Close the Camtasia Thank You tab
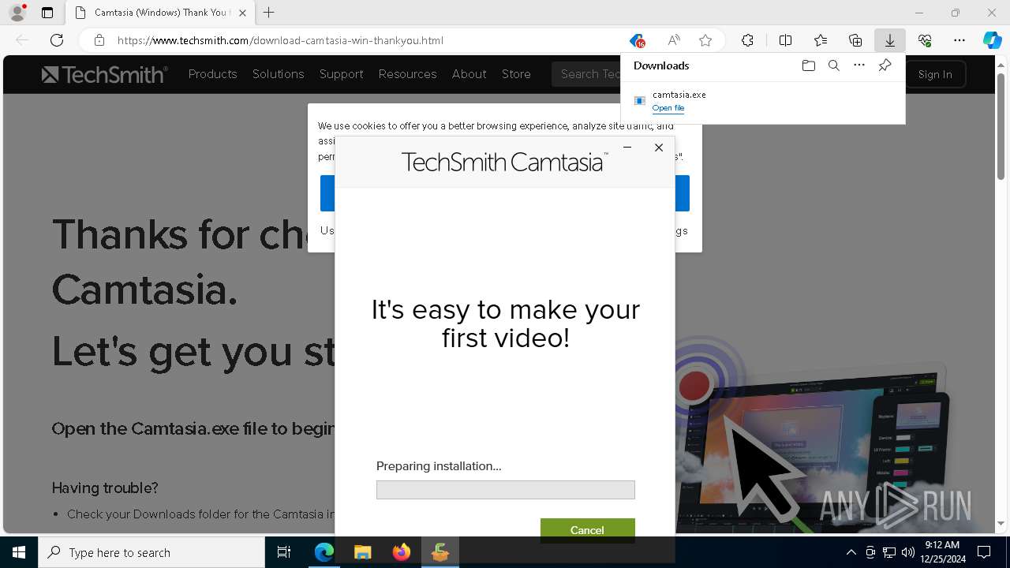 (242, 13)
